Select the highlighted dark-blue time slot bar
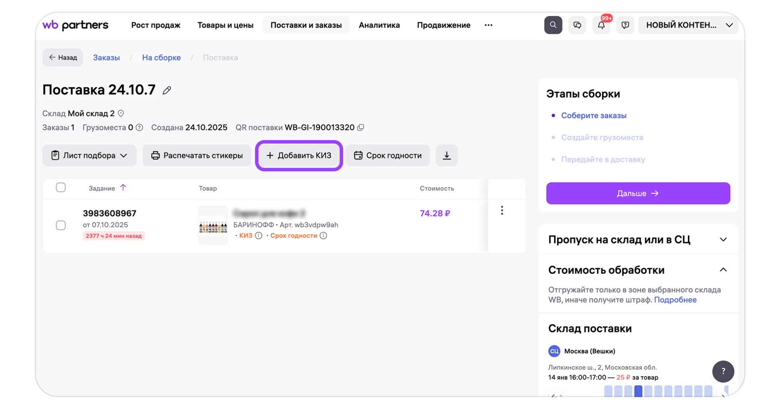Image resolution: width=779 pixels, height=409 pixels. tap(638, 391)
